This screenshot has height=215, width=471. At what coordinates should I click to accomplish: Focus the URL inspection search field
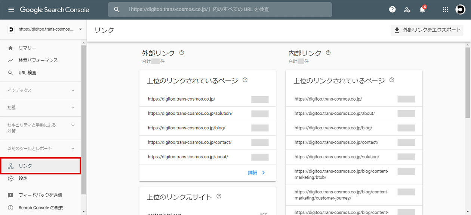tap(220, 10)
